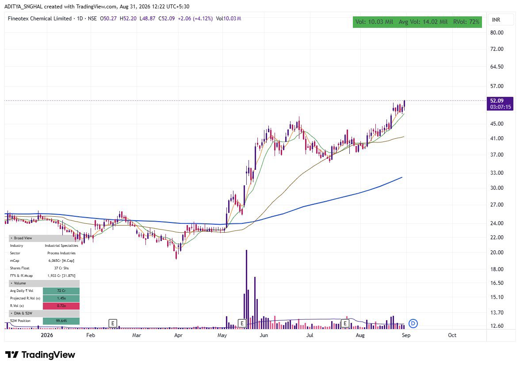Viewport: 520px width, 368px height.
Task: Click the May label on time axis
Action: coord(222,335)
